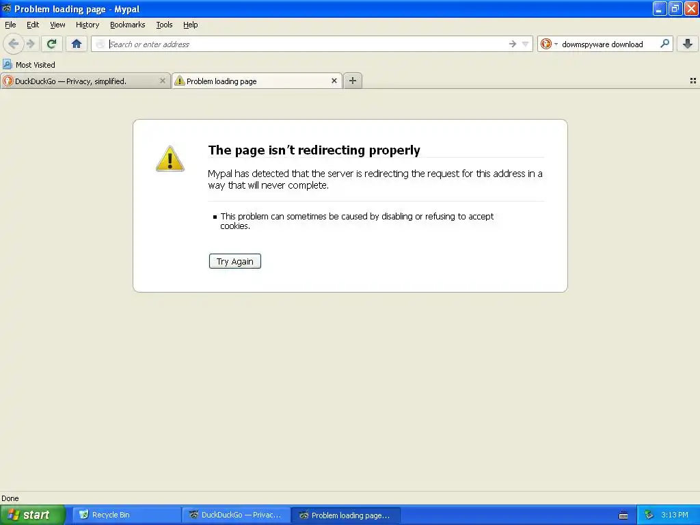The image size is (700, 525).
Task: Click the search magnifier icon
Action: (664, 44)
